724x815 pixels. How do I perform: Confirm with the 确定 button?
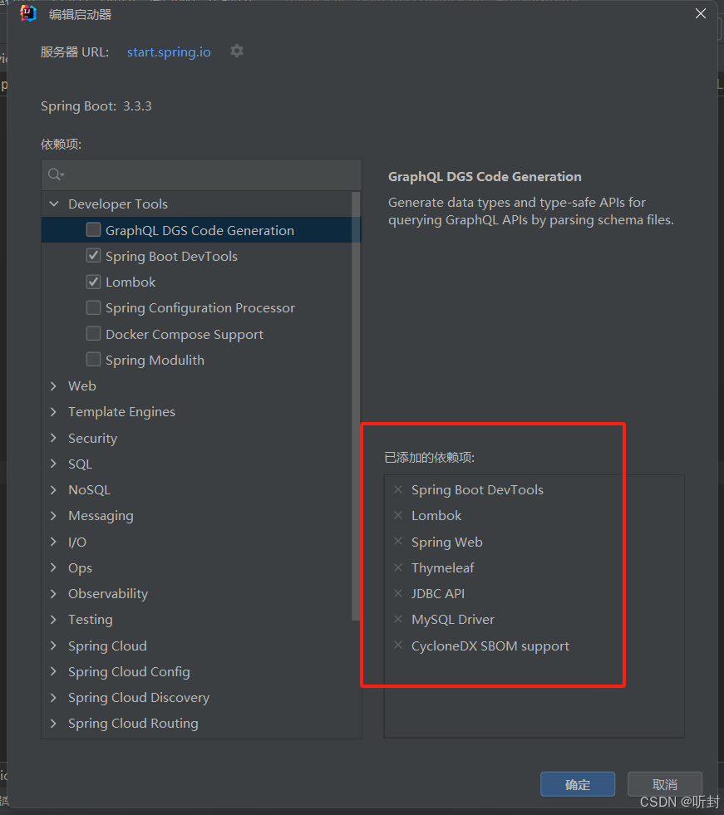coord(578,784)
